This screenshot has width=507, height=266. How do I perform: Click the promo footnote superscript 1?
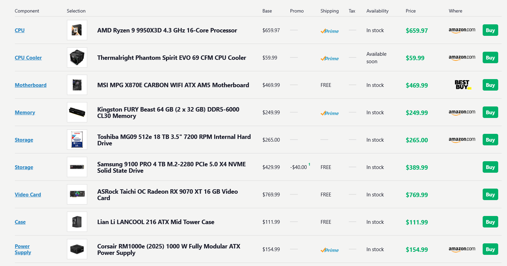click(309, 165)
